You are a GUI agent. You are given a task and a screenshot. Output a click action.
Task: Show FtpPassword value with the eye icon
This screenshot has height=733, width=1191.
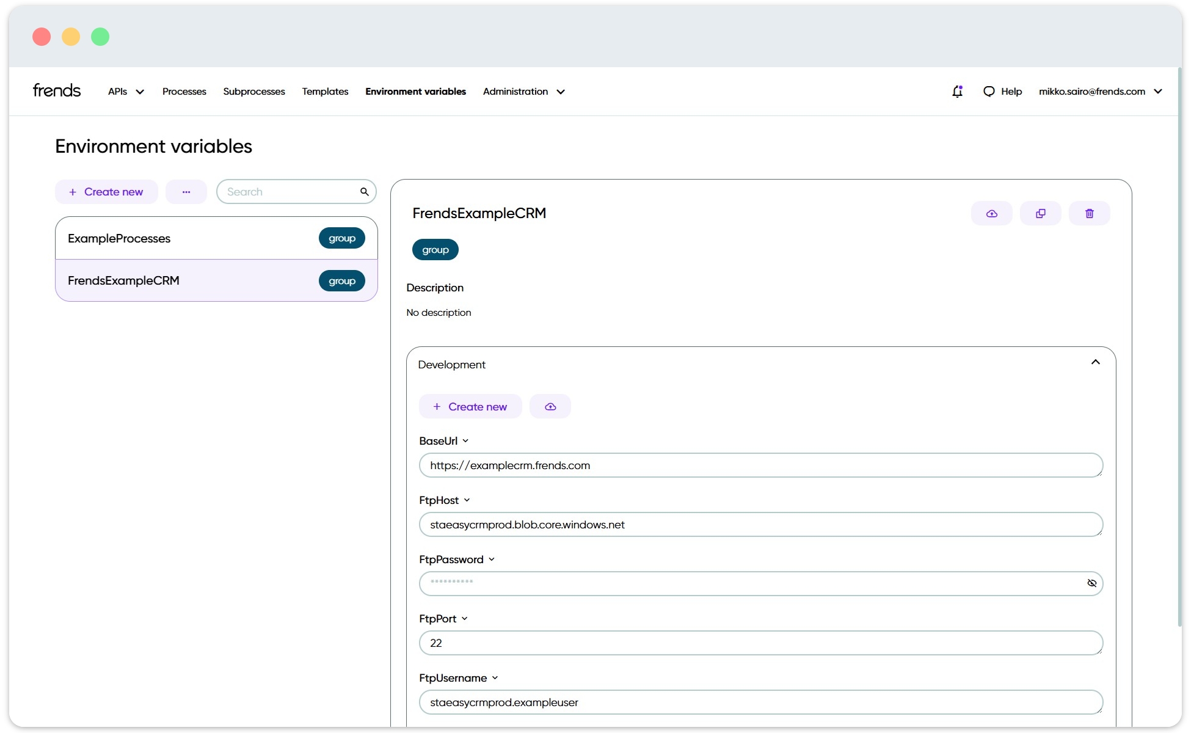1091,583
